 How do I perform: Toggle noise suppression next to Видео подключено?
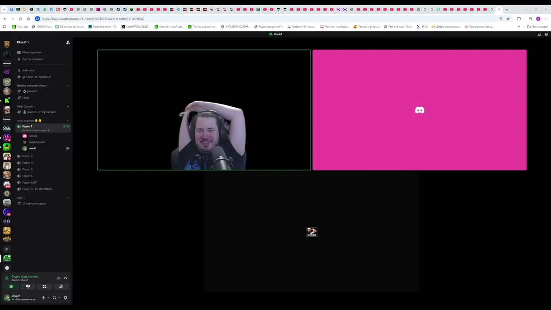click(59, 278)
